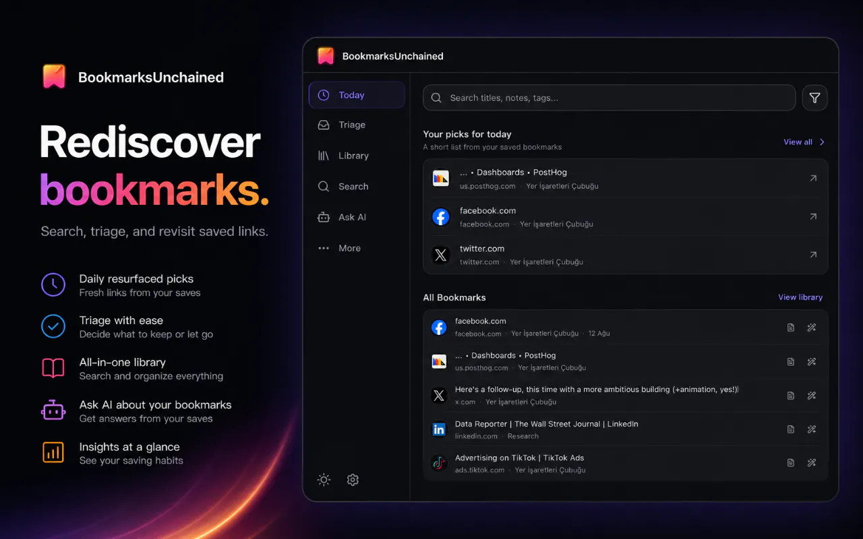Click the ads.tiktok.com domain text
Screen dimensions: 863x539
pos(480,470)
